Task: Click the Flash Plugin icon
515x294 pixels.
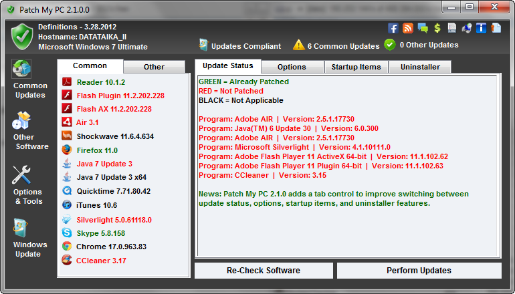Action: point(67,95)
